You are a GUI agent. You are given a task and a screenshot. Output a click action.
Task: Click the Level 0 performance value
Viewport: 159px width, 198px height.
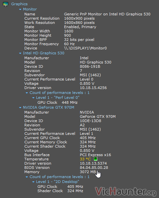pos(86,79)
